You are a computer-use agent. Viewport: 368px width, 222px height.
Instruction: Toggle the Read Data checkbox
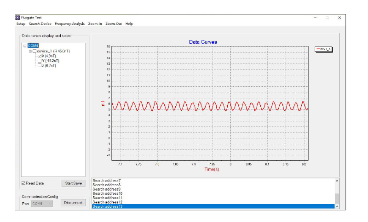[23, 183]
